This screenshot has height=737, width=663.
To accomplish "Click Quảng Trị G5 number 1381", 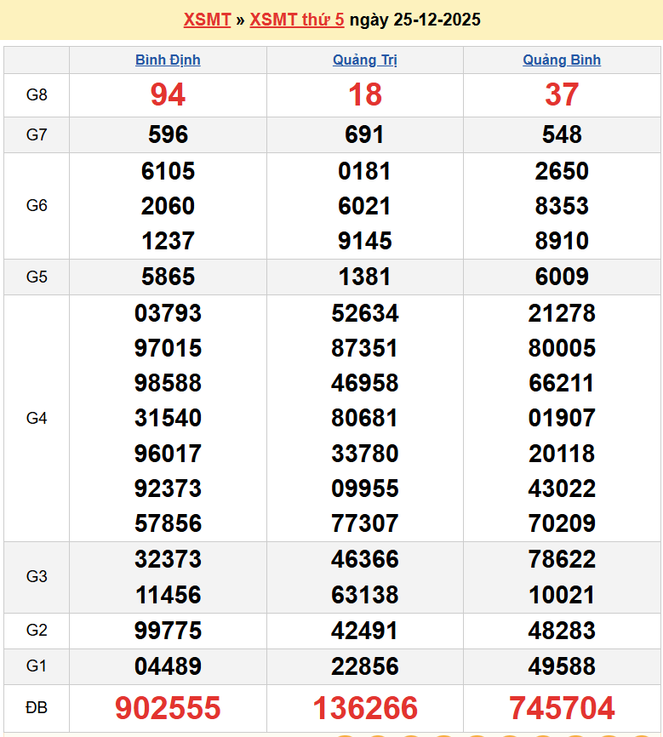I will (x=365, y=277).
